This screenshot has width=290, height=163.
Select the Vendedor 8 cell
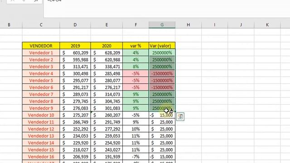pos(41,101)
